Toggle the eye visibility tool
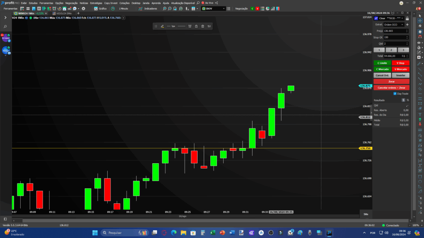Screen dimensions: 424x238 [419, 43]
